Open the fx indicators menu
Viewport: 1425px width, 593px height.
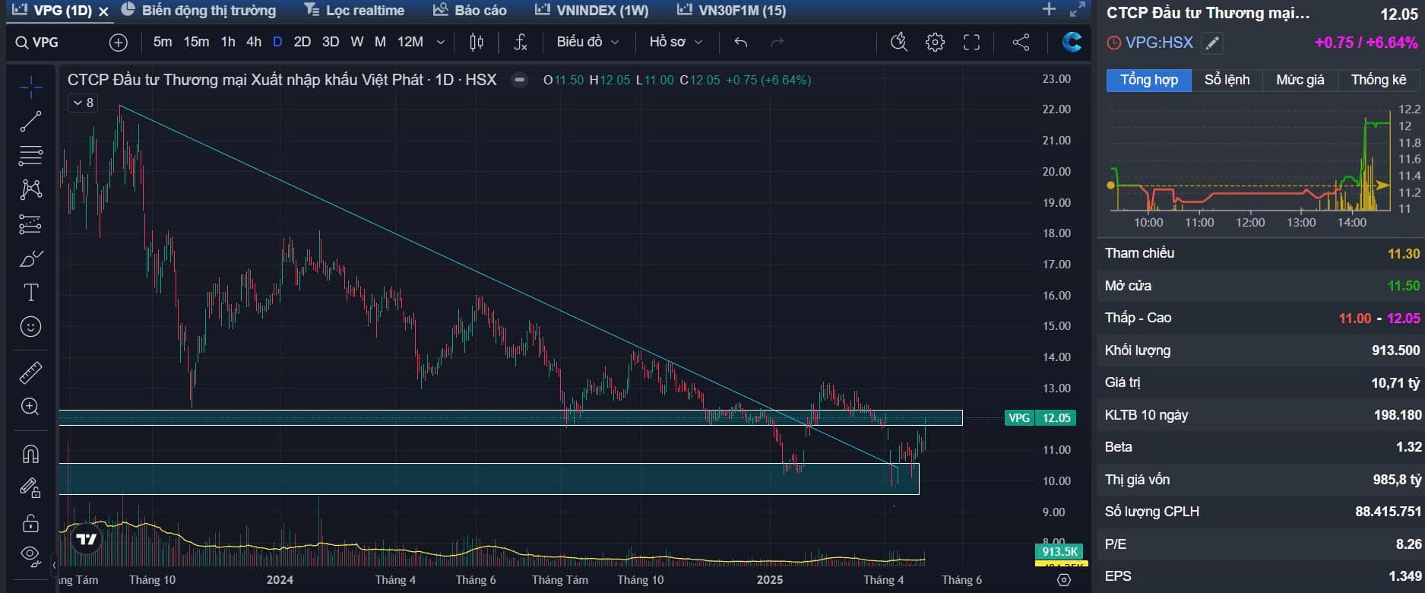coord(521,43)
